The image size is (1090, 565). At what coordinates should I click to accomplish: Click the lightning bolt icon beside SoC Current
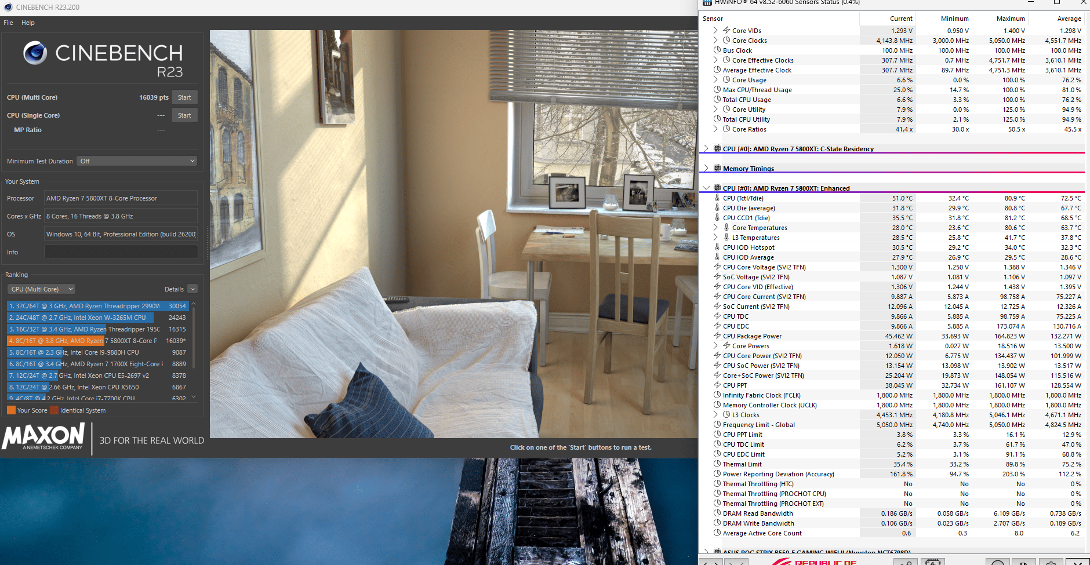pos(717,307)
